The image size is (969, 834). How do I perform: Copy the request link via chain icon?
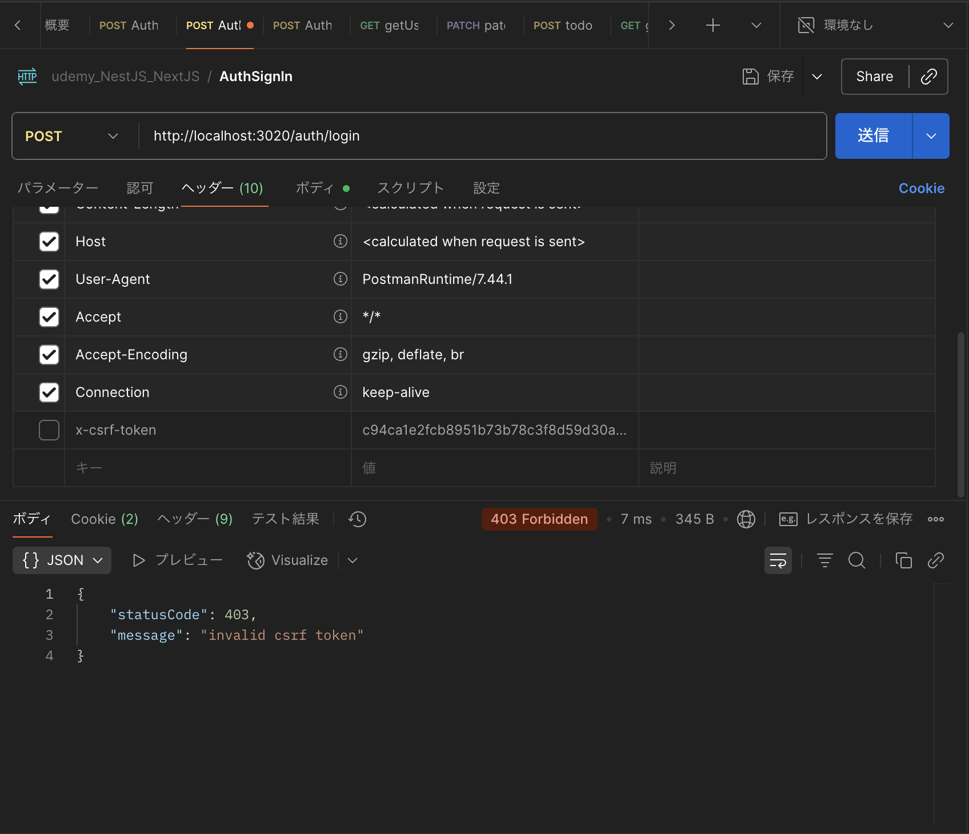(x=929, y=77)
